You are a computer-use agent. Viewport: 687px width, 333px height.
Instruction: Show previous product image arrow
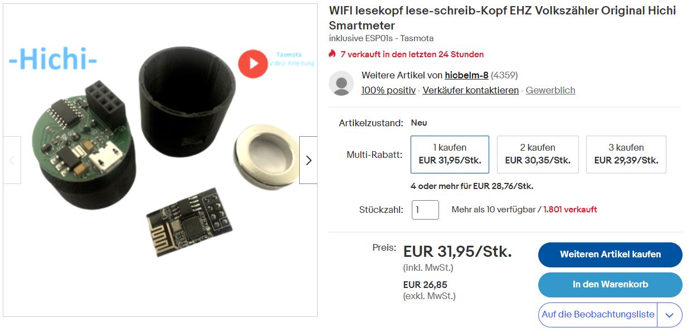click(12, 160)
